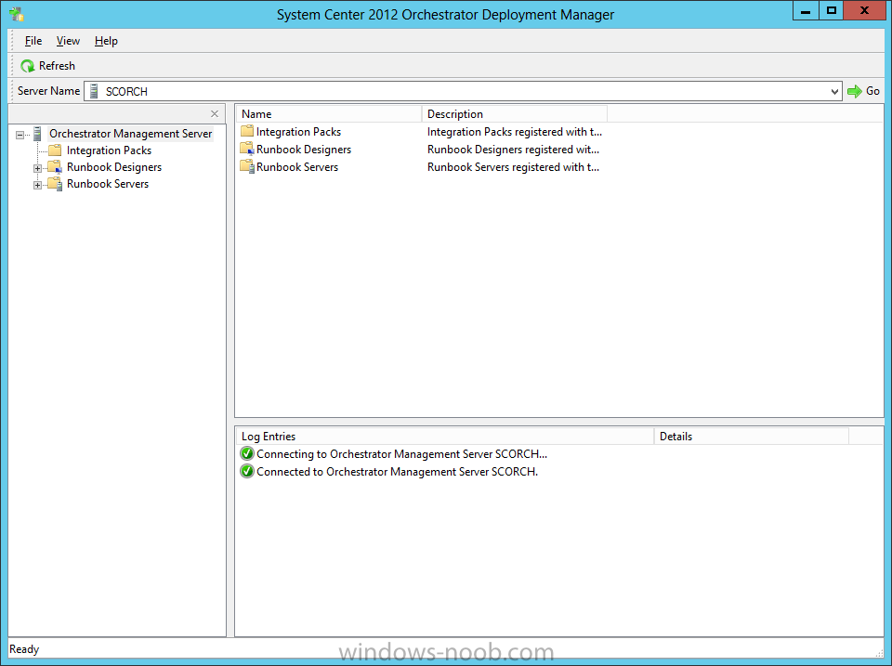Open the File menu

pos(33,41)
